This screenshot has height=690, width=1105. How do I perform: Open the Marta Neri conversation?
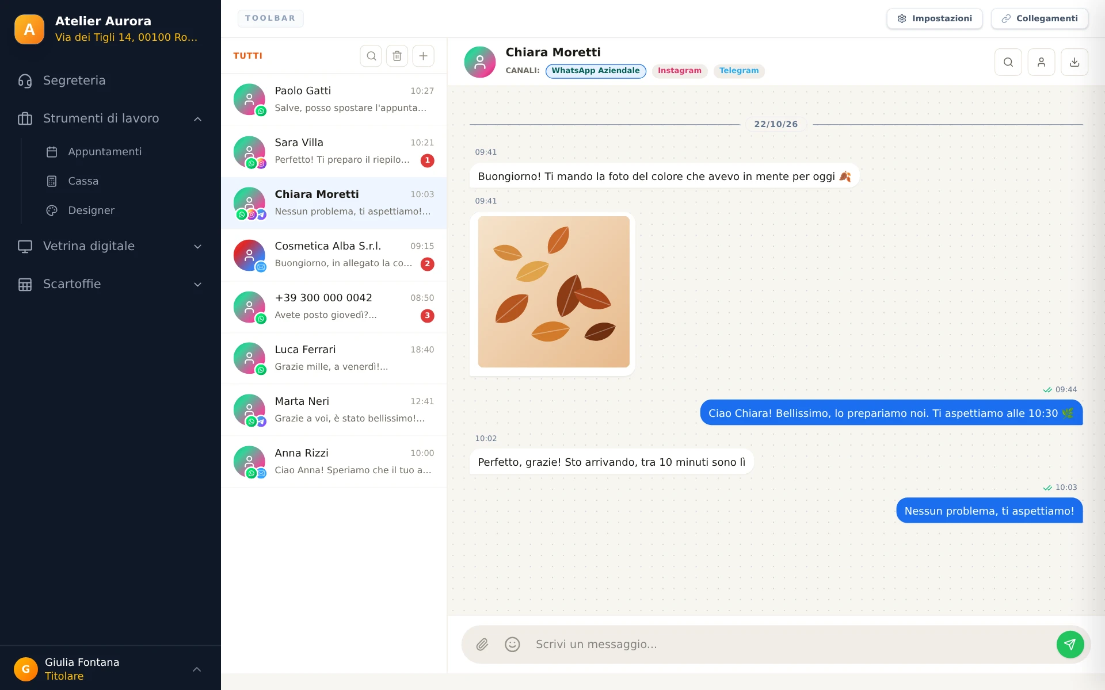point(334,410)
